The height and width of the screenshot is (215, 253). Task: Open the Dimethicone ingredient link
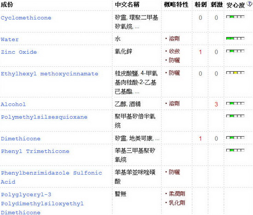click(21, 139)
